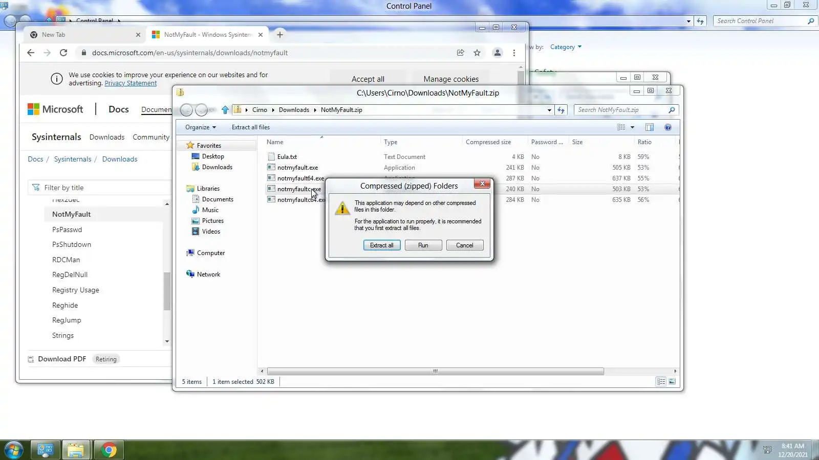Open the Chrome profile icon
This screenshot has height=460, width=819.
tap(497, 53)
